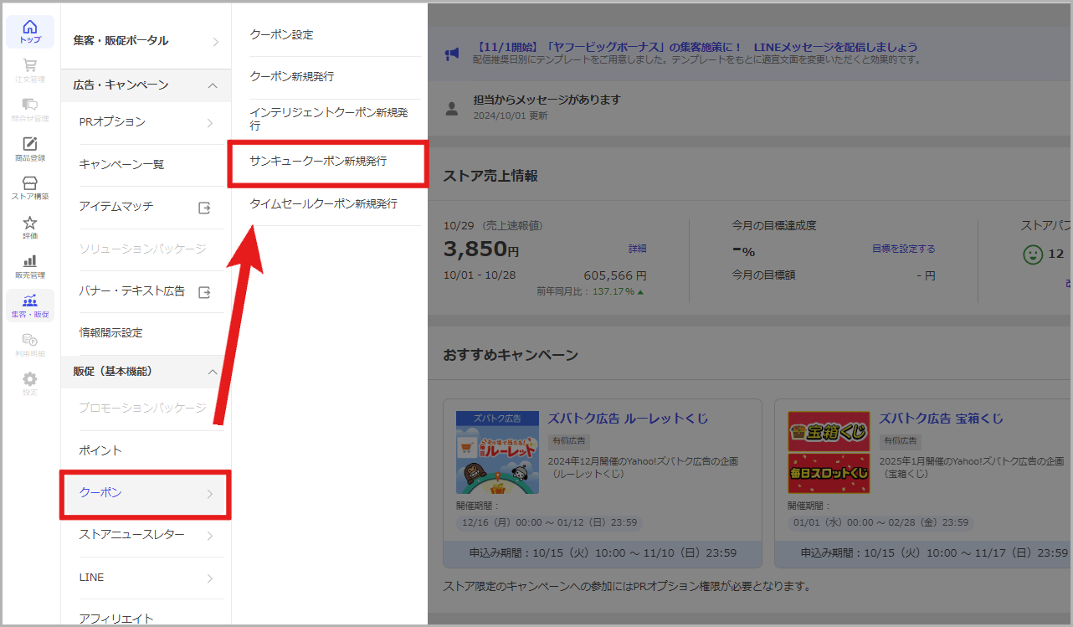Click 宝箱くじ 開催期間 01/01 date range

click(x=881, y=522)
